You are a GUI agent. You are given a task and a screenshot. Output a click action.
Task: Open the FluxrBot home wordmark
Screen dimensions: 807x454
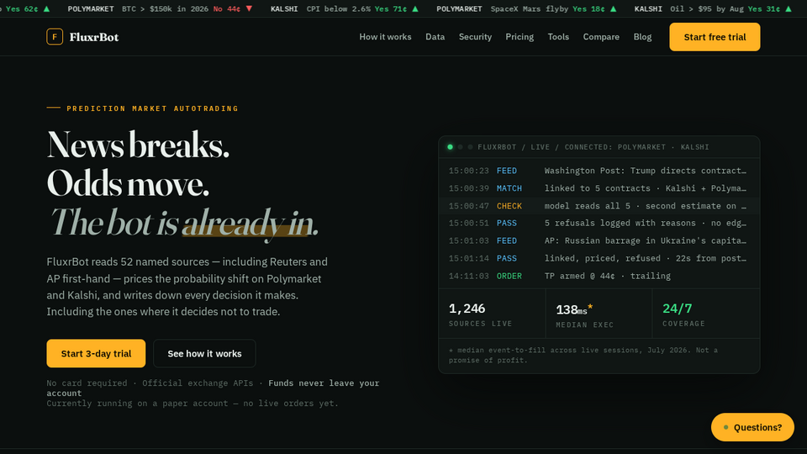point(93,37)
